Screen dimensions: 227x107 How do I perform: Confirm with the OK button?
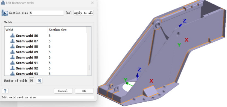(84, 91)
